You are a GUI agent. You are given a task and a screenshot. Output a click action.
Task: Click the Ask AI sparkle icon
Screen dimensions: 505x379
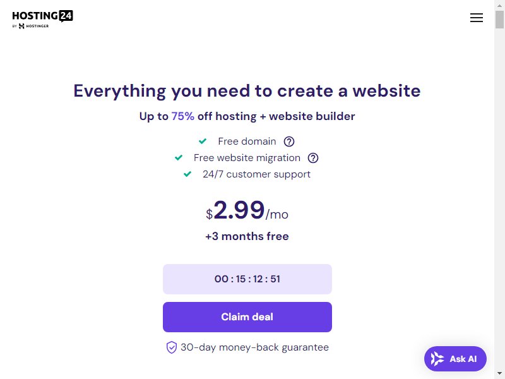coord(437,359)
